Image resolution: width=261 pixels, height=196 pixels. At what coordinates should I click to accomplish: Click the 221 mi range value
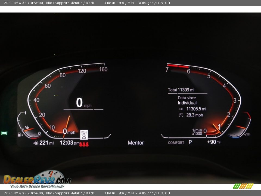[46, 143]
